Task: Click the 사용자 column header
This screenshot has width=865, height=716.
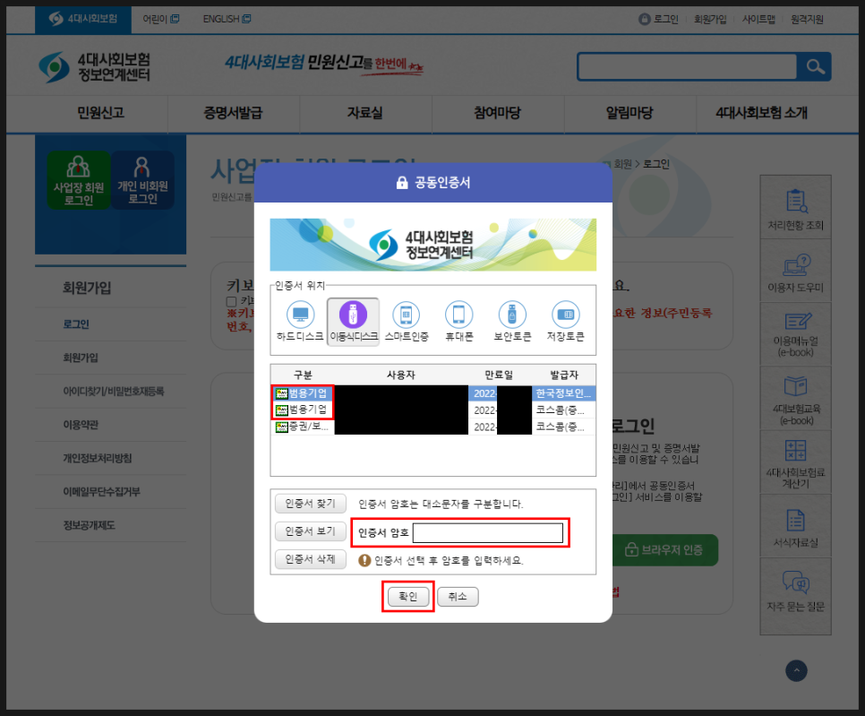Action: coord(401,375)
